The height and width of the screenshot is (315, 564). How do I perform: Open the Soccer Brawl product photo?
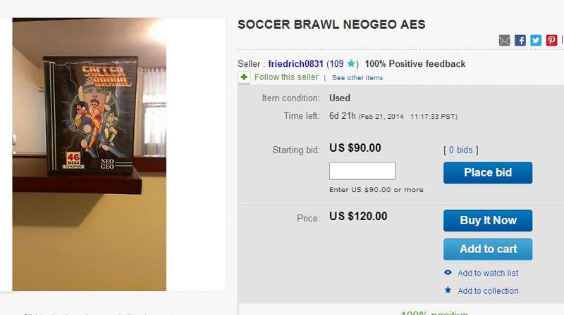pos(89,155)
